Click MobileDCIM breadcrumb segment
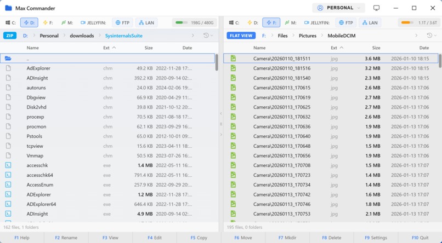442x243 pixels. click(x=341, y=36)
